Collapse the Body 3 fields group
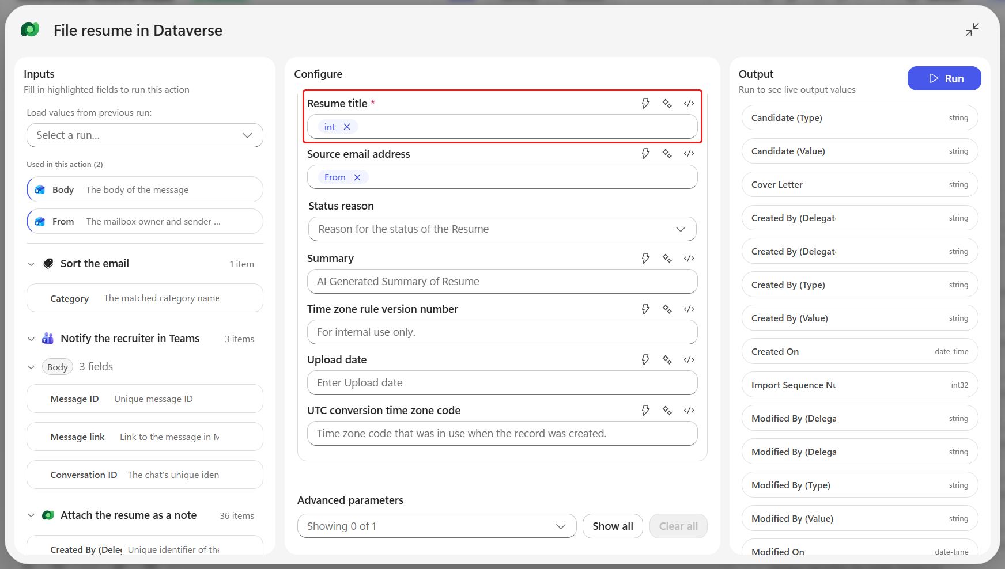This screenshot has height=569, width=1005. [31, 367]
